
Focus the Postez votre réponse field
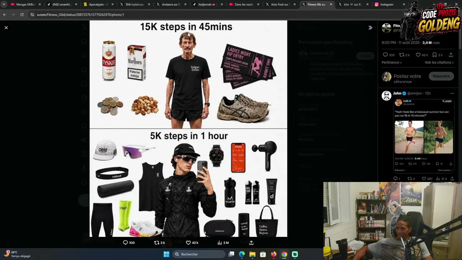pos(407,79)
